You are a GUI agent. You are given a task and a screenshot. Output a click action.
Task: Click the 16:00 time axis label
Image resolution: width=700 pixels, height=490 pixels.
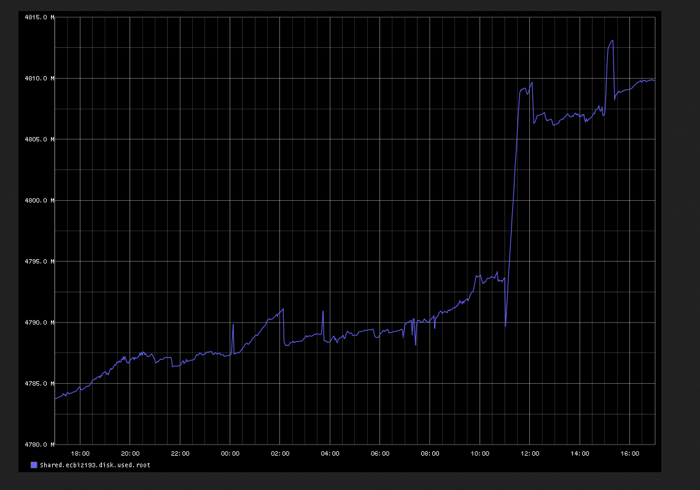point(630,454)
